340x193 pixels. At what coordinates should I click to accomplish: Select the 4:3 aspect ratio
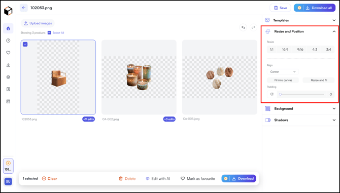click(x=315, y=50)
